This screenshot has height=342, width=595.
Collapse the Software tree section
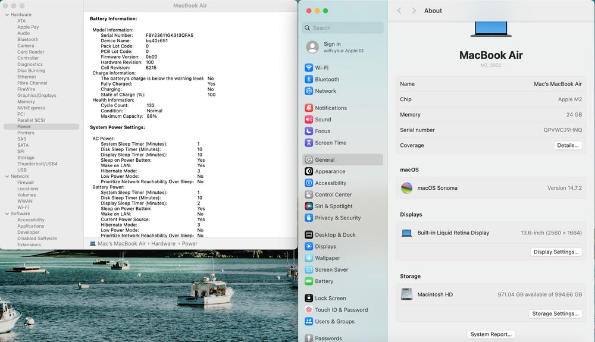[x=7, y=214]
